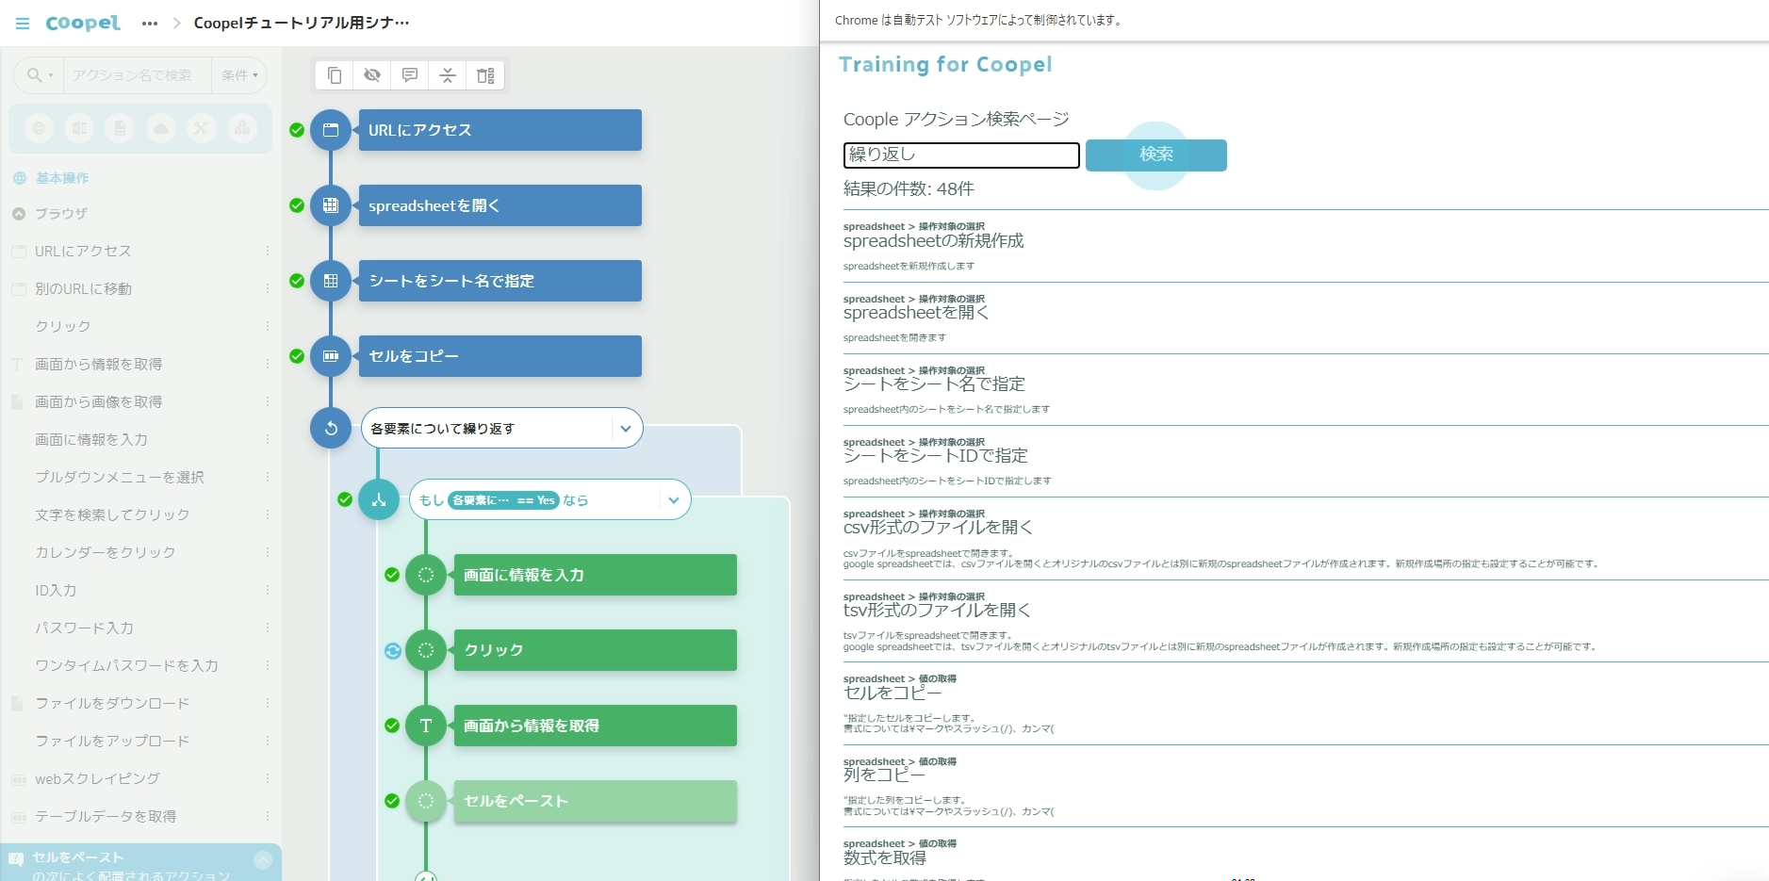This screenshot has height=881, width=1769.
Task: Select the URLにアクセス step block
Action: (500, 130)
